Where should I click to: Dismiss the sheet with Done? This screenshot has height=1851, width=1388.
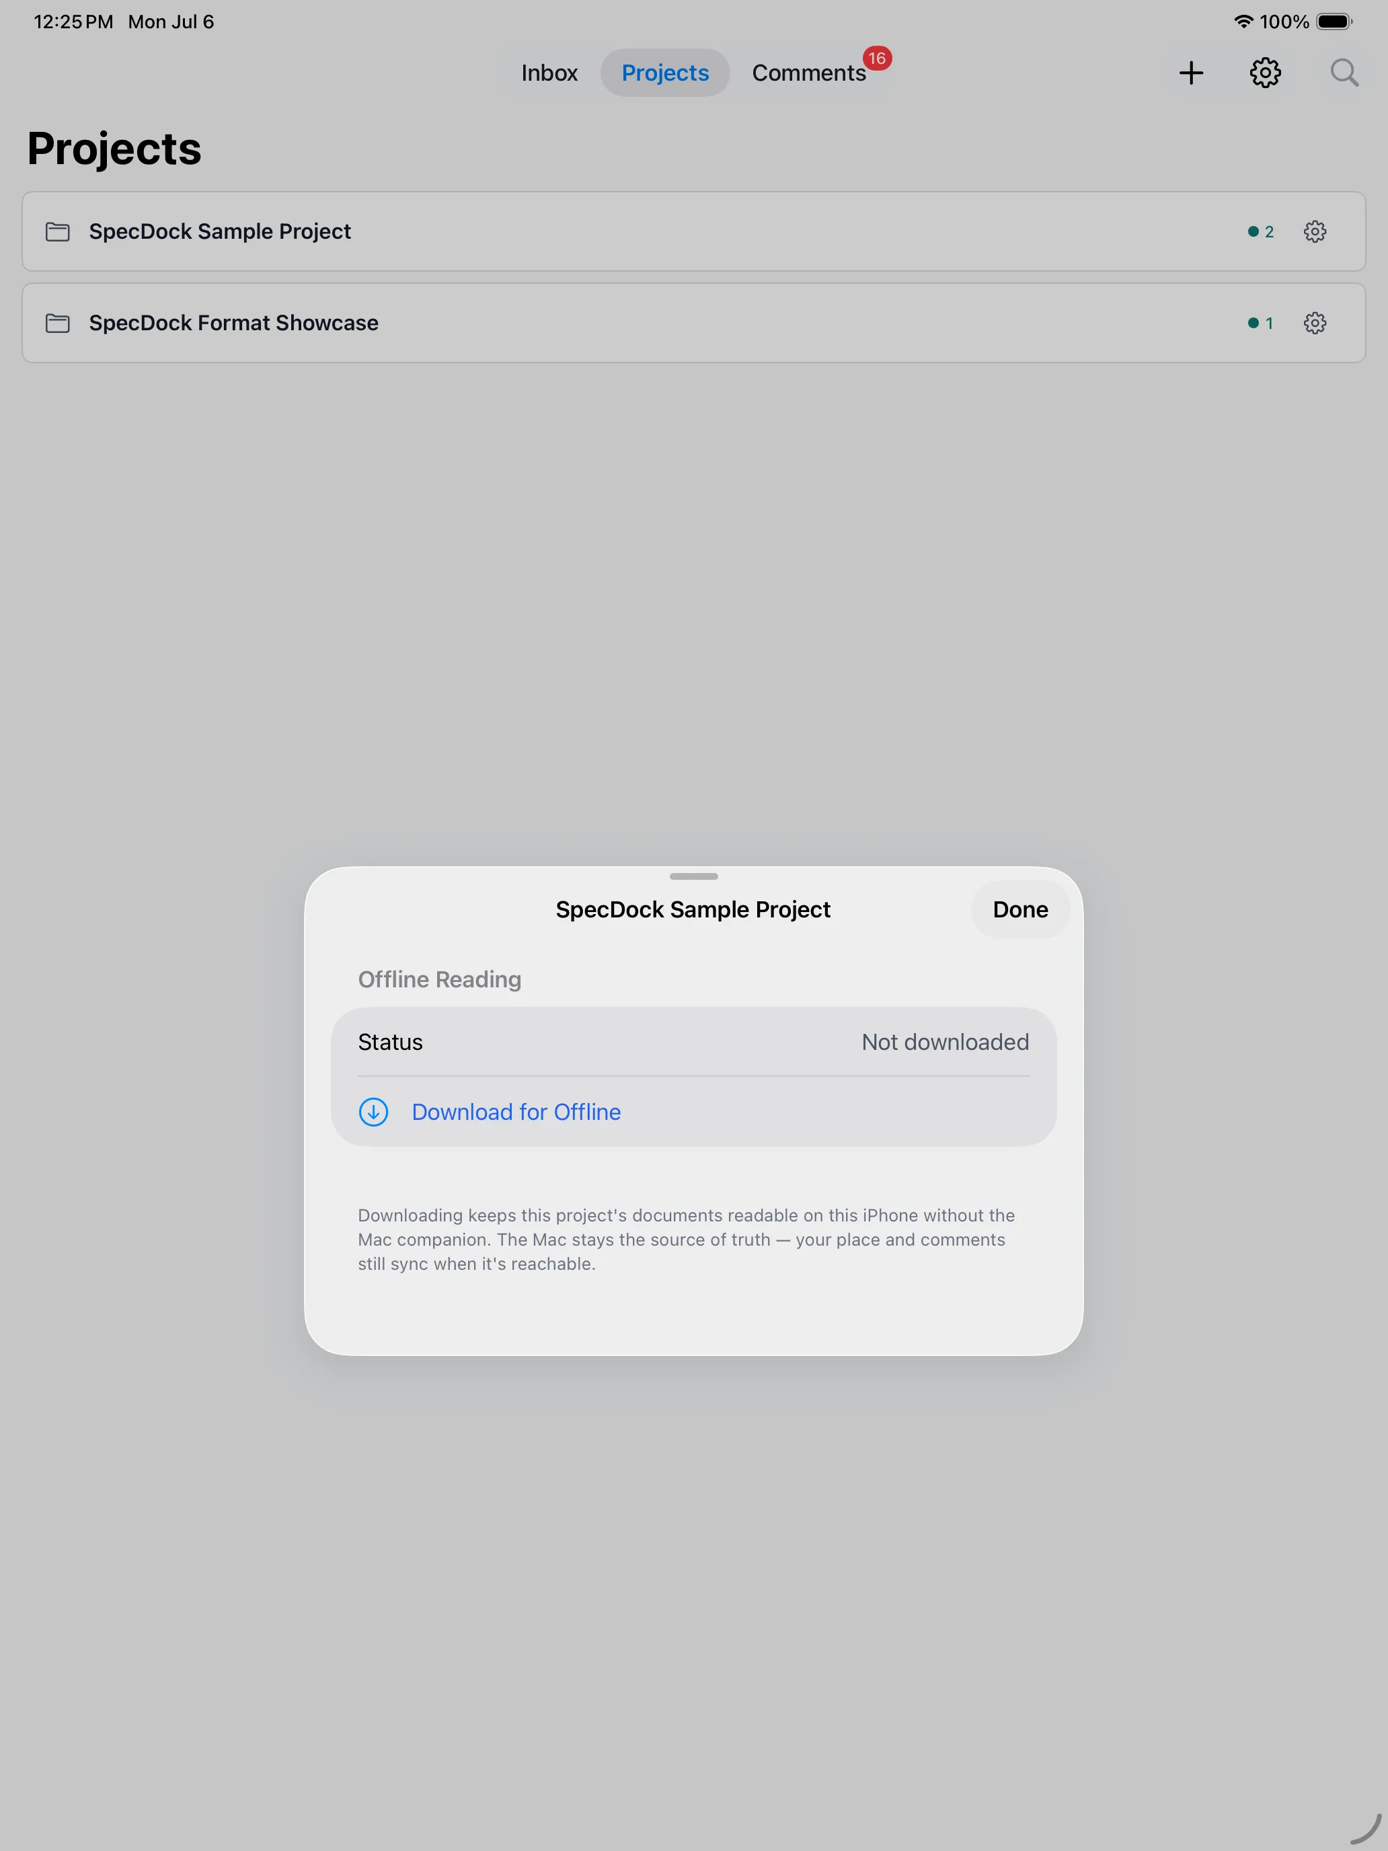tap(1020, 909)
